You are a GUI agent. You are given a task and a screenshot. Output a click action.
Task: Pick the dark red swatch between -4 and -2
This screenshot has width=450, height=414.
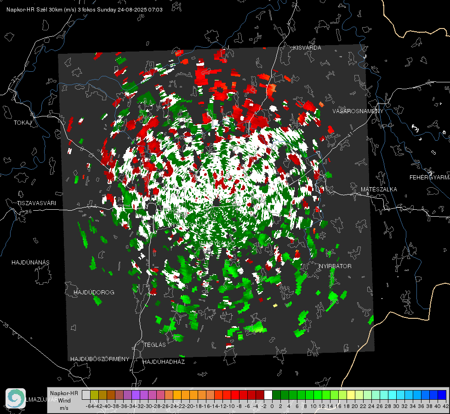(x=260, y=395)
